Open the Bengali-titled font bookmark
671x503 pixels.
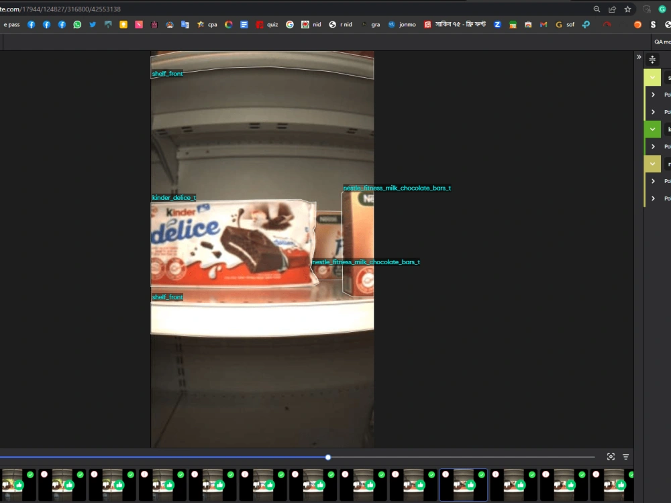[x=455, y=24]
